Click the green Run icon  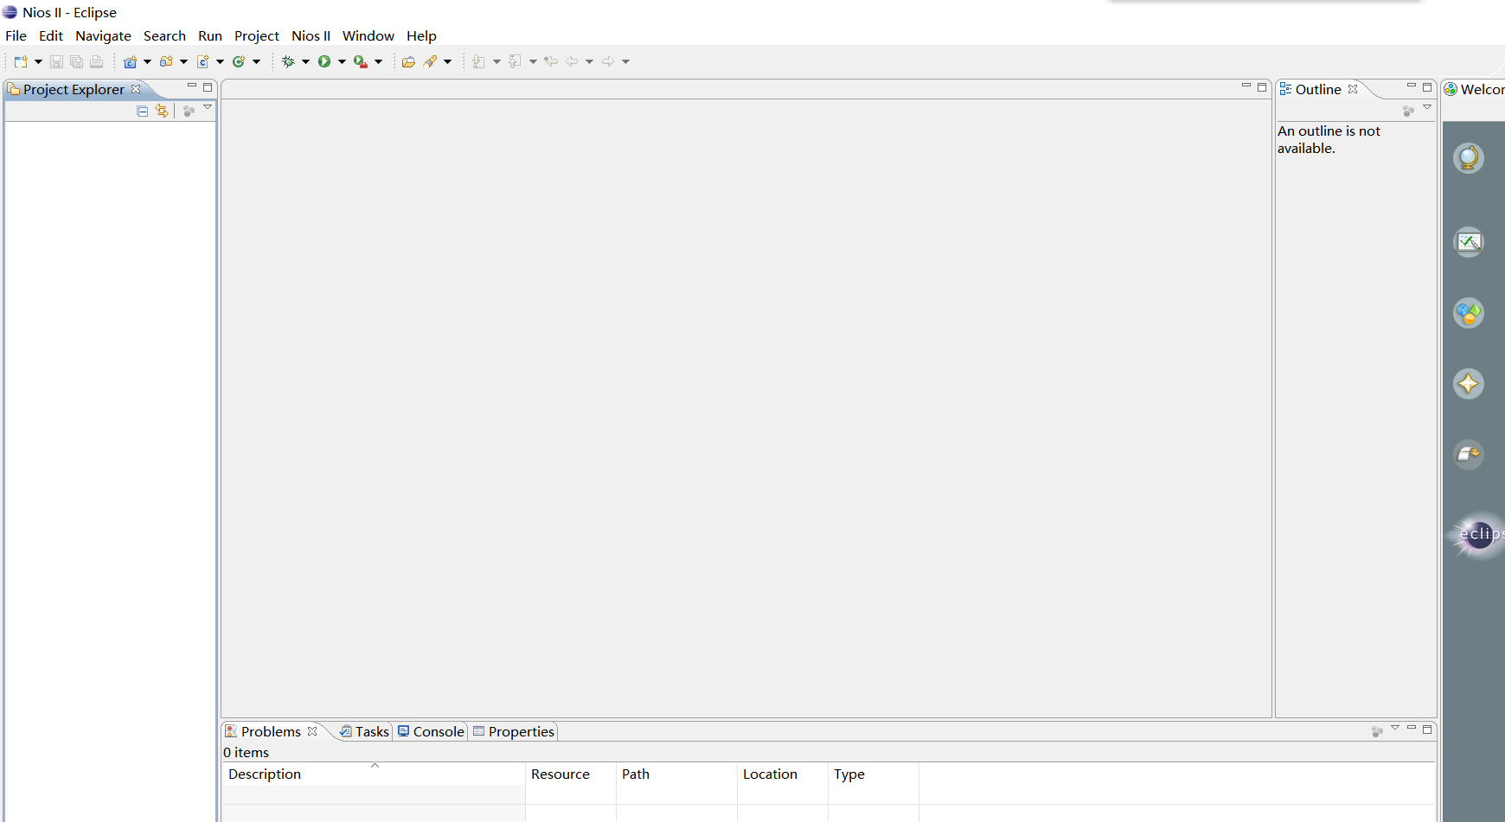[x=324, y=61]
